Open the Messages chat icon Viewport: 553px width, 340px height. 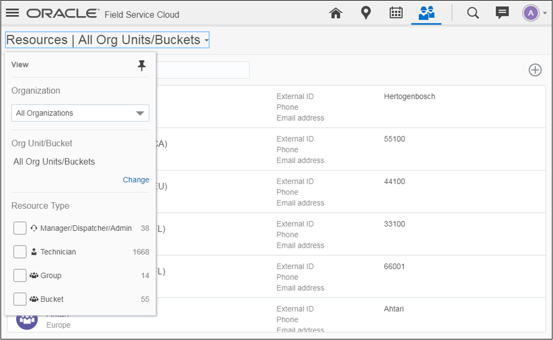[x=502, y=13]
